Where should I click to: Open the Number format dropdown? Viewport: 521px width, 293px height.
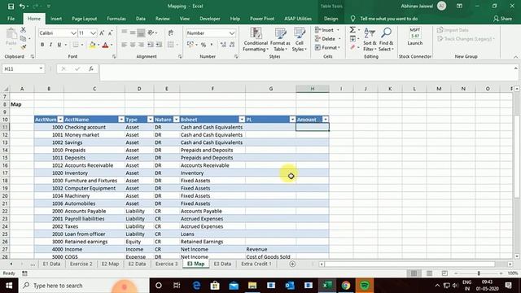pos(231,33)
